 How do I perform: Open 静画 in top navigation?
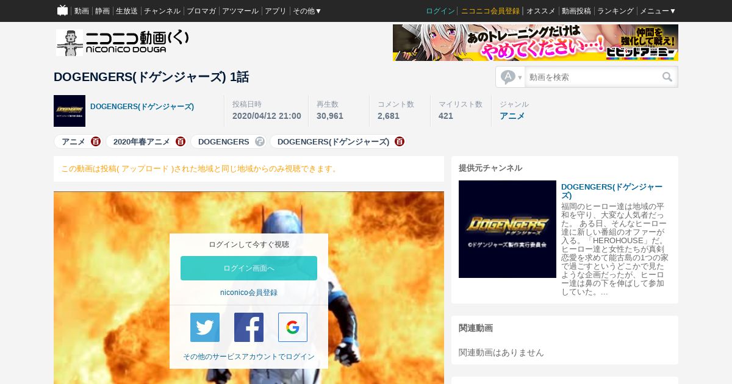[x=102, y=11]
